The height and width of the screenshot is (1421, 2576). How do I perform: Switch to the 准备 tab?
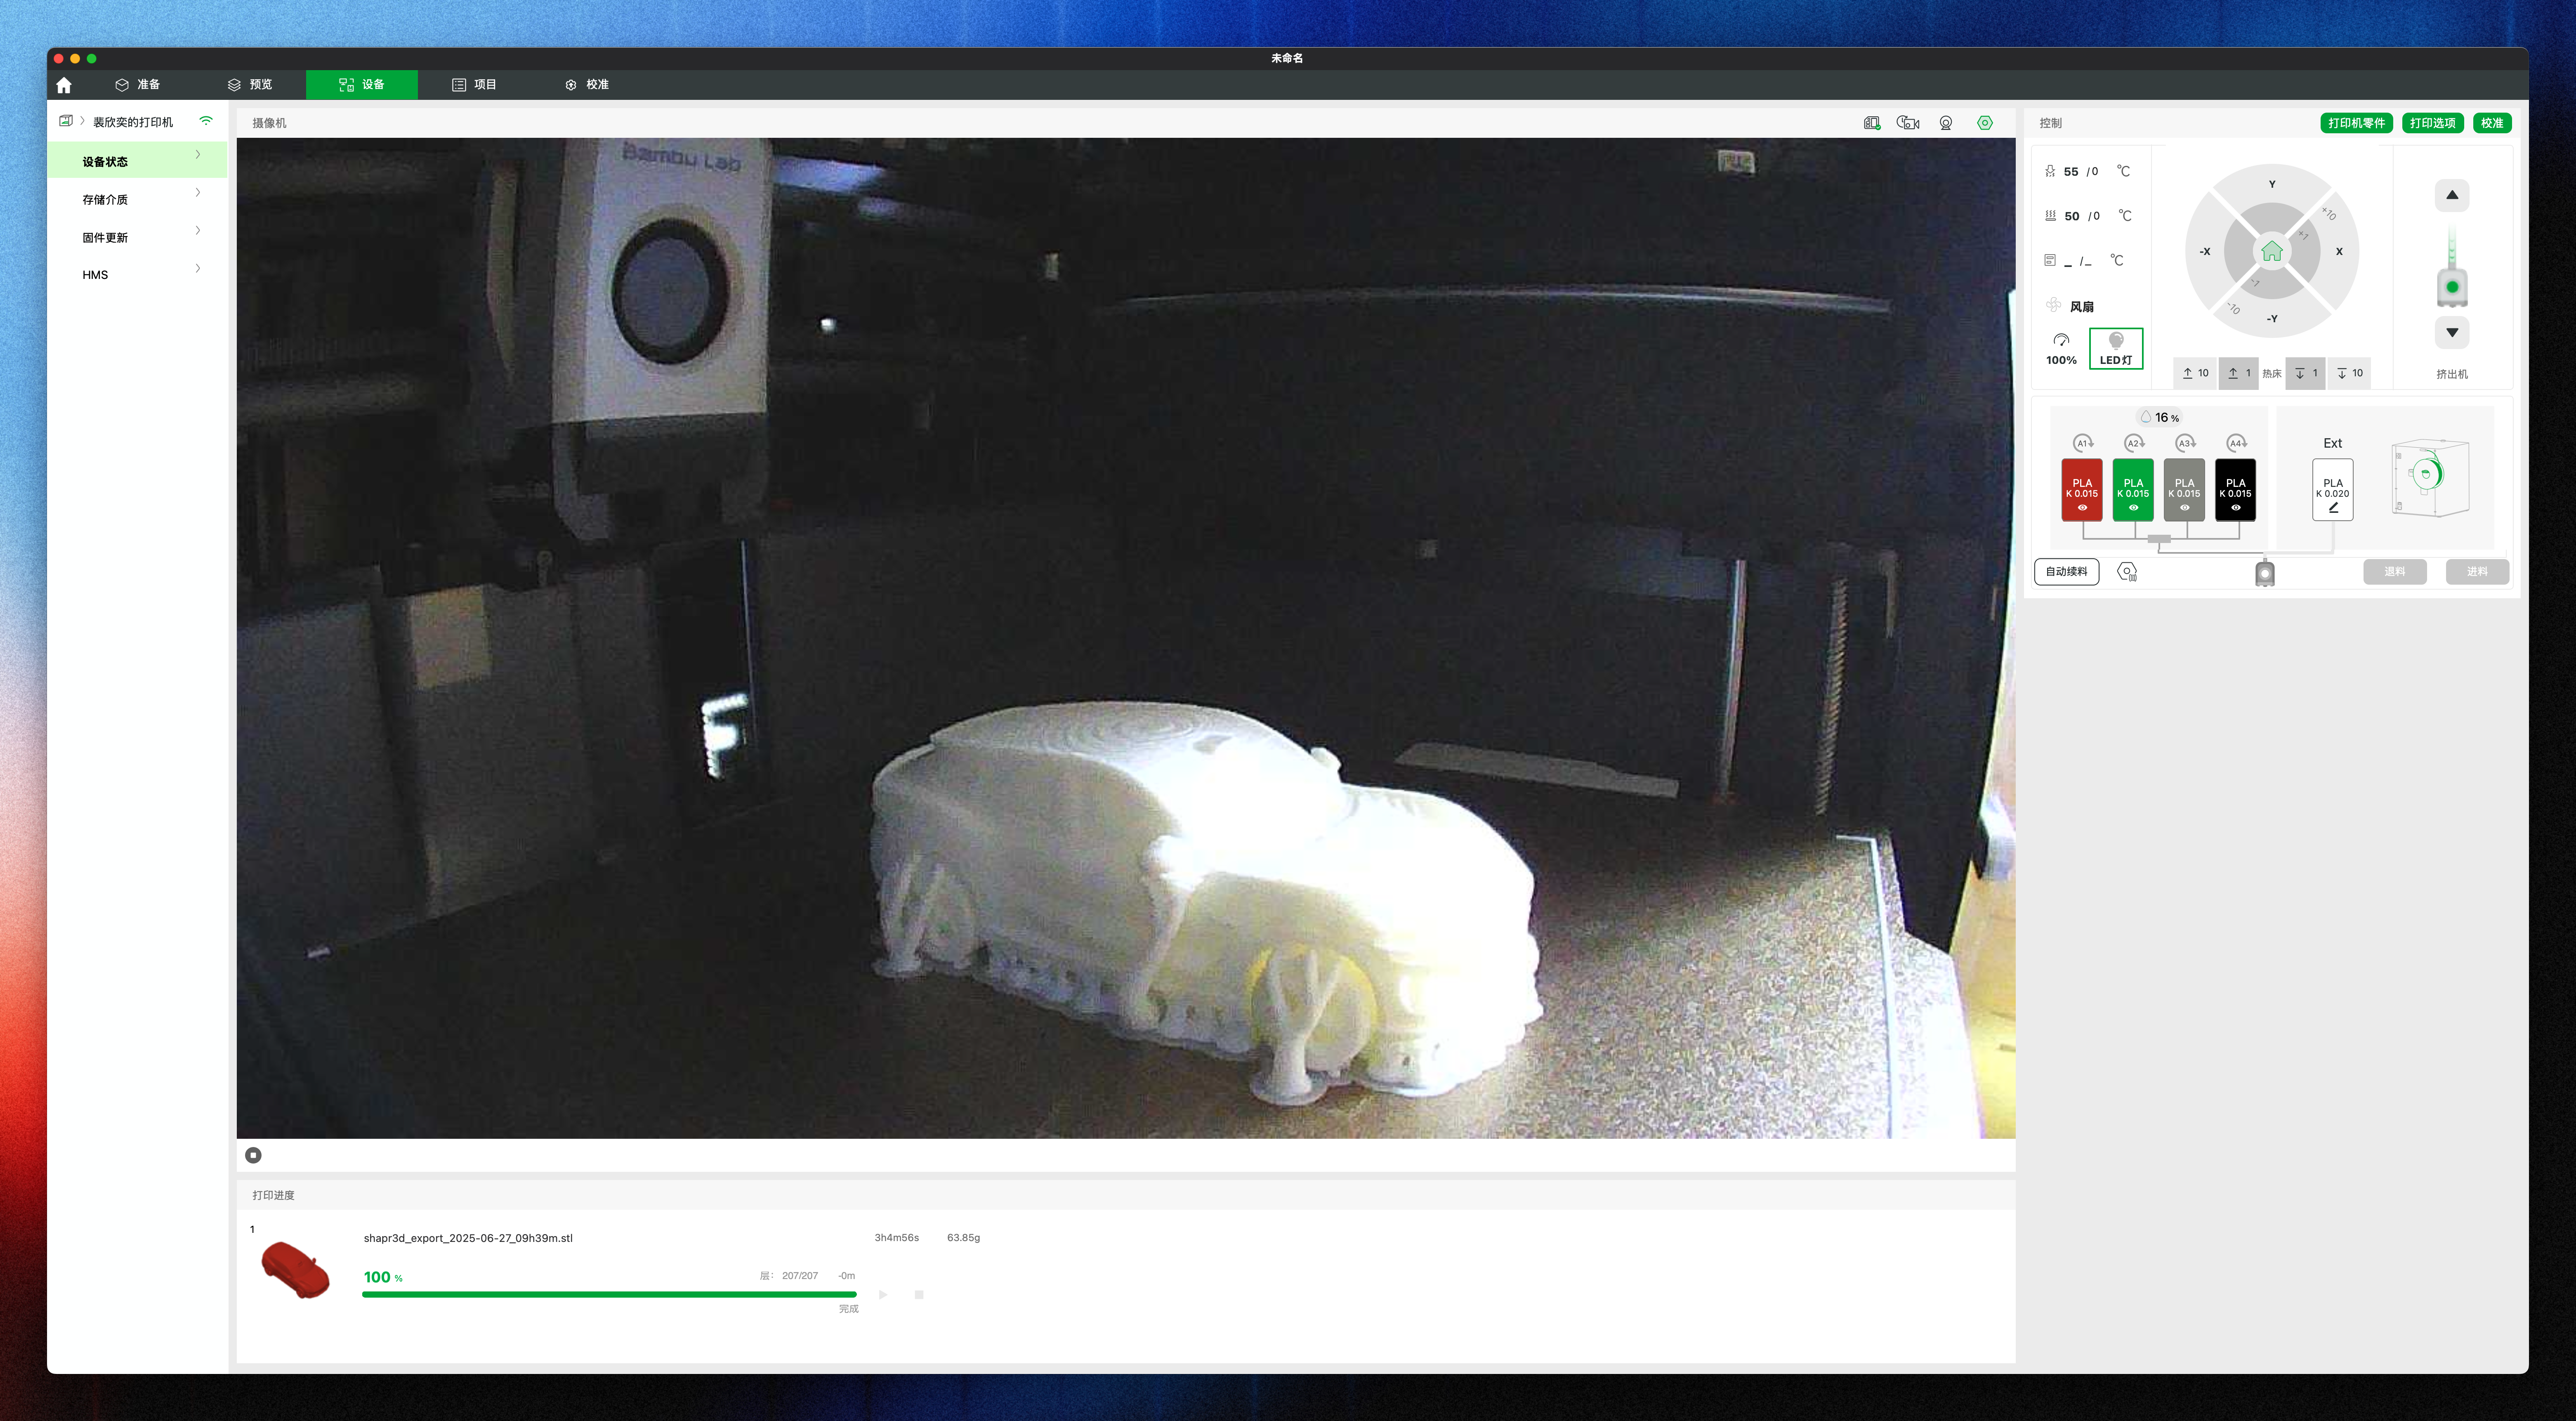(x=137, y=85)
